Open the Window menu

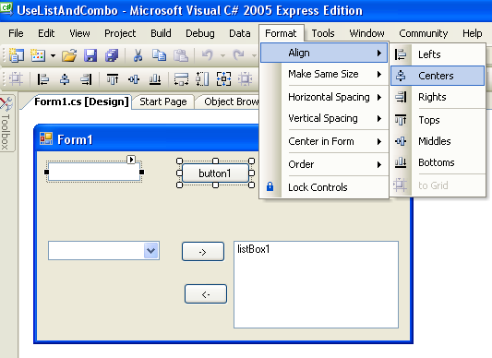point(366,33)
